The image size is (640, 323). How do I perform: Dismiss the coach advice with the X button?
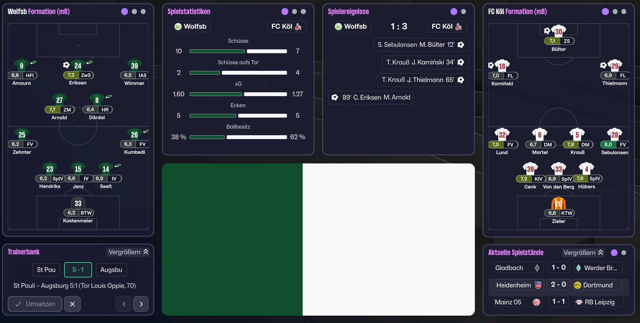point(72,304)
